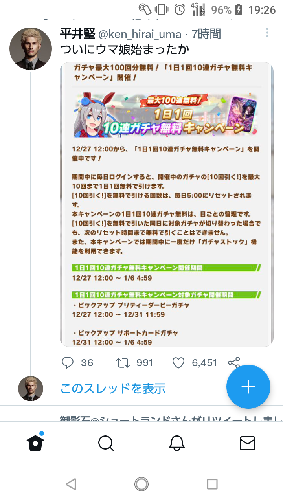Open the author's large profile avatar
Image resolution: width=283 pixels, height=503 pixels.
pyautogui.click(x=31, y=49)
